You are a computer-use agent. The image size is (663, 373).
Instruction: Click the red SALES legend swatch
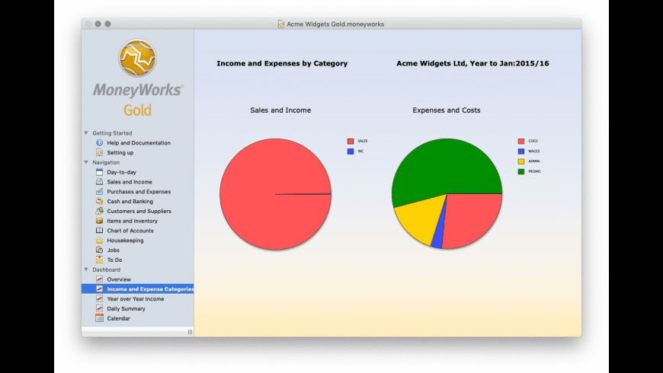[351, 141]
